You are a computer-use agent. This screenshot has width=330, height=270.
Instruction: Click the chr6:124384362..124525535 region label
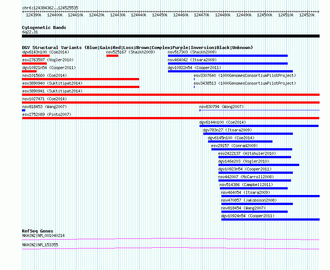50,8
